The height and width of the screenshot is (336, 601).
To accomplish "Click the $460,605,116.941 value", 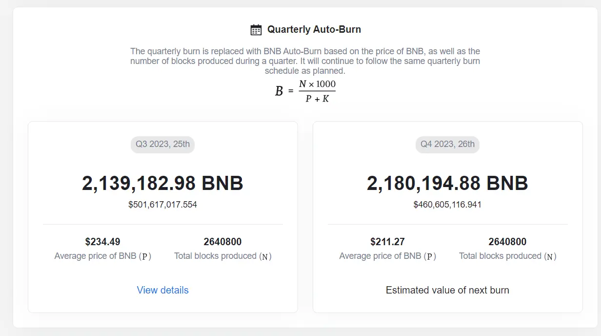I will coord(447,205).
